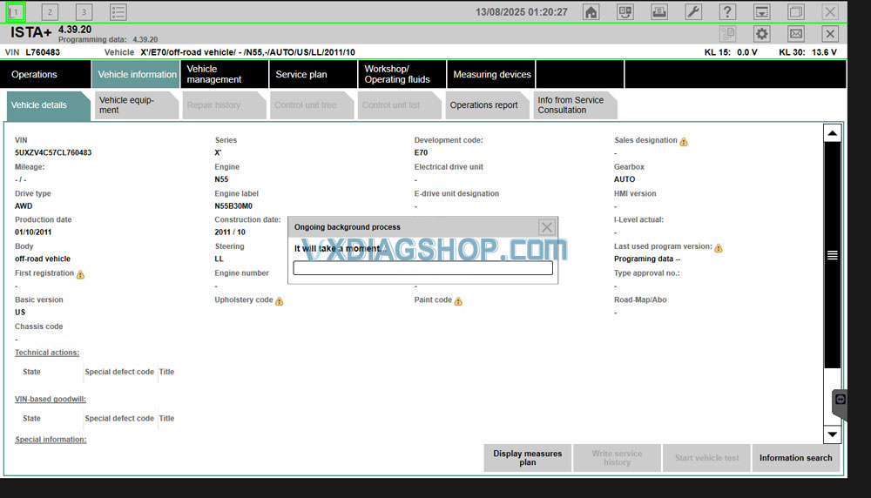The width and height of the screenshot is (871, 498).
Task: Click the Information search button
Action: (795, 458)
